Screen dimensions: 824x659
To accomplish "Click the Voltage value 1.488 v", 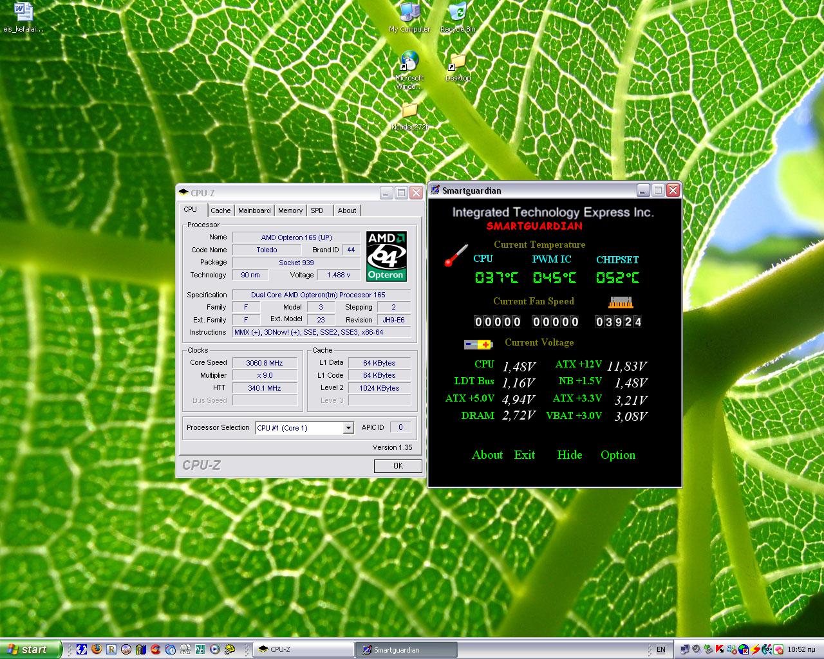I will 339,275.
